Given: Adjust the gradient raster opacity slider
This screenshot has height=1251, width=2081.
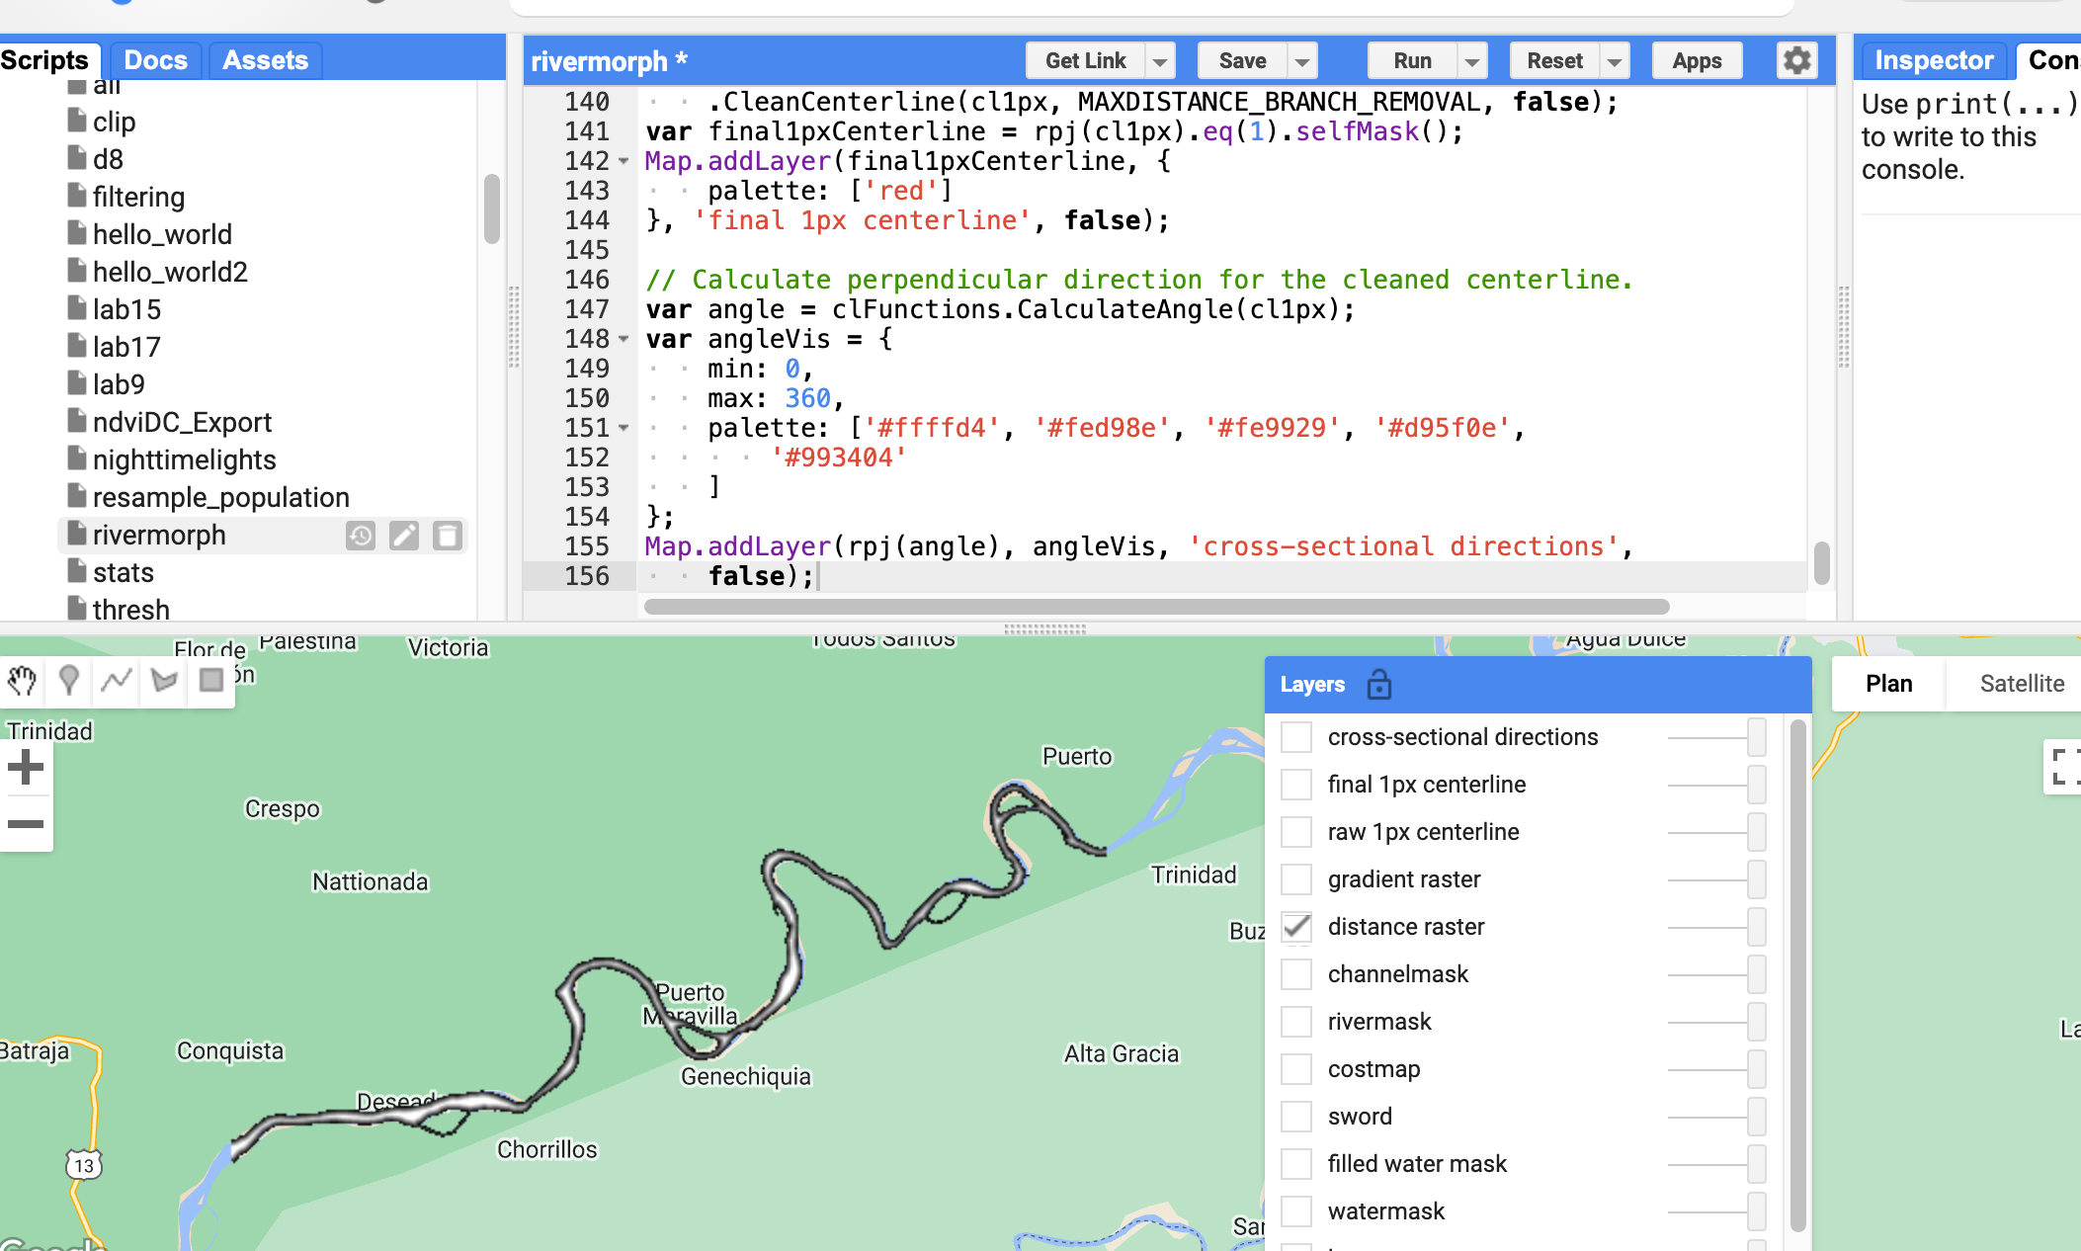Looking at the screenshot, I should coord(1755,879).
